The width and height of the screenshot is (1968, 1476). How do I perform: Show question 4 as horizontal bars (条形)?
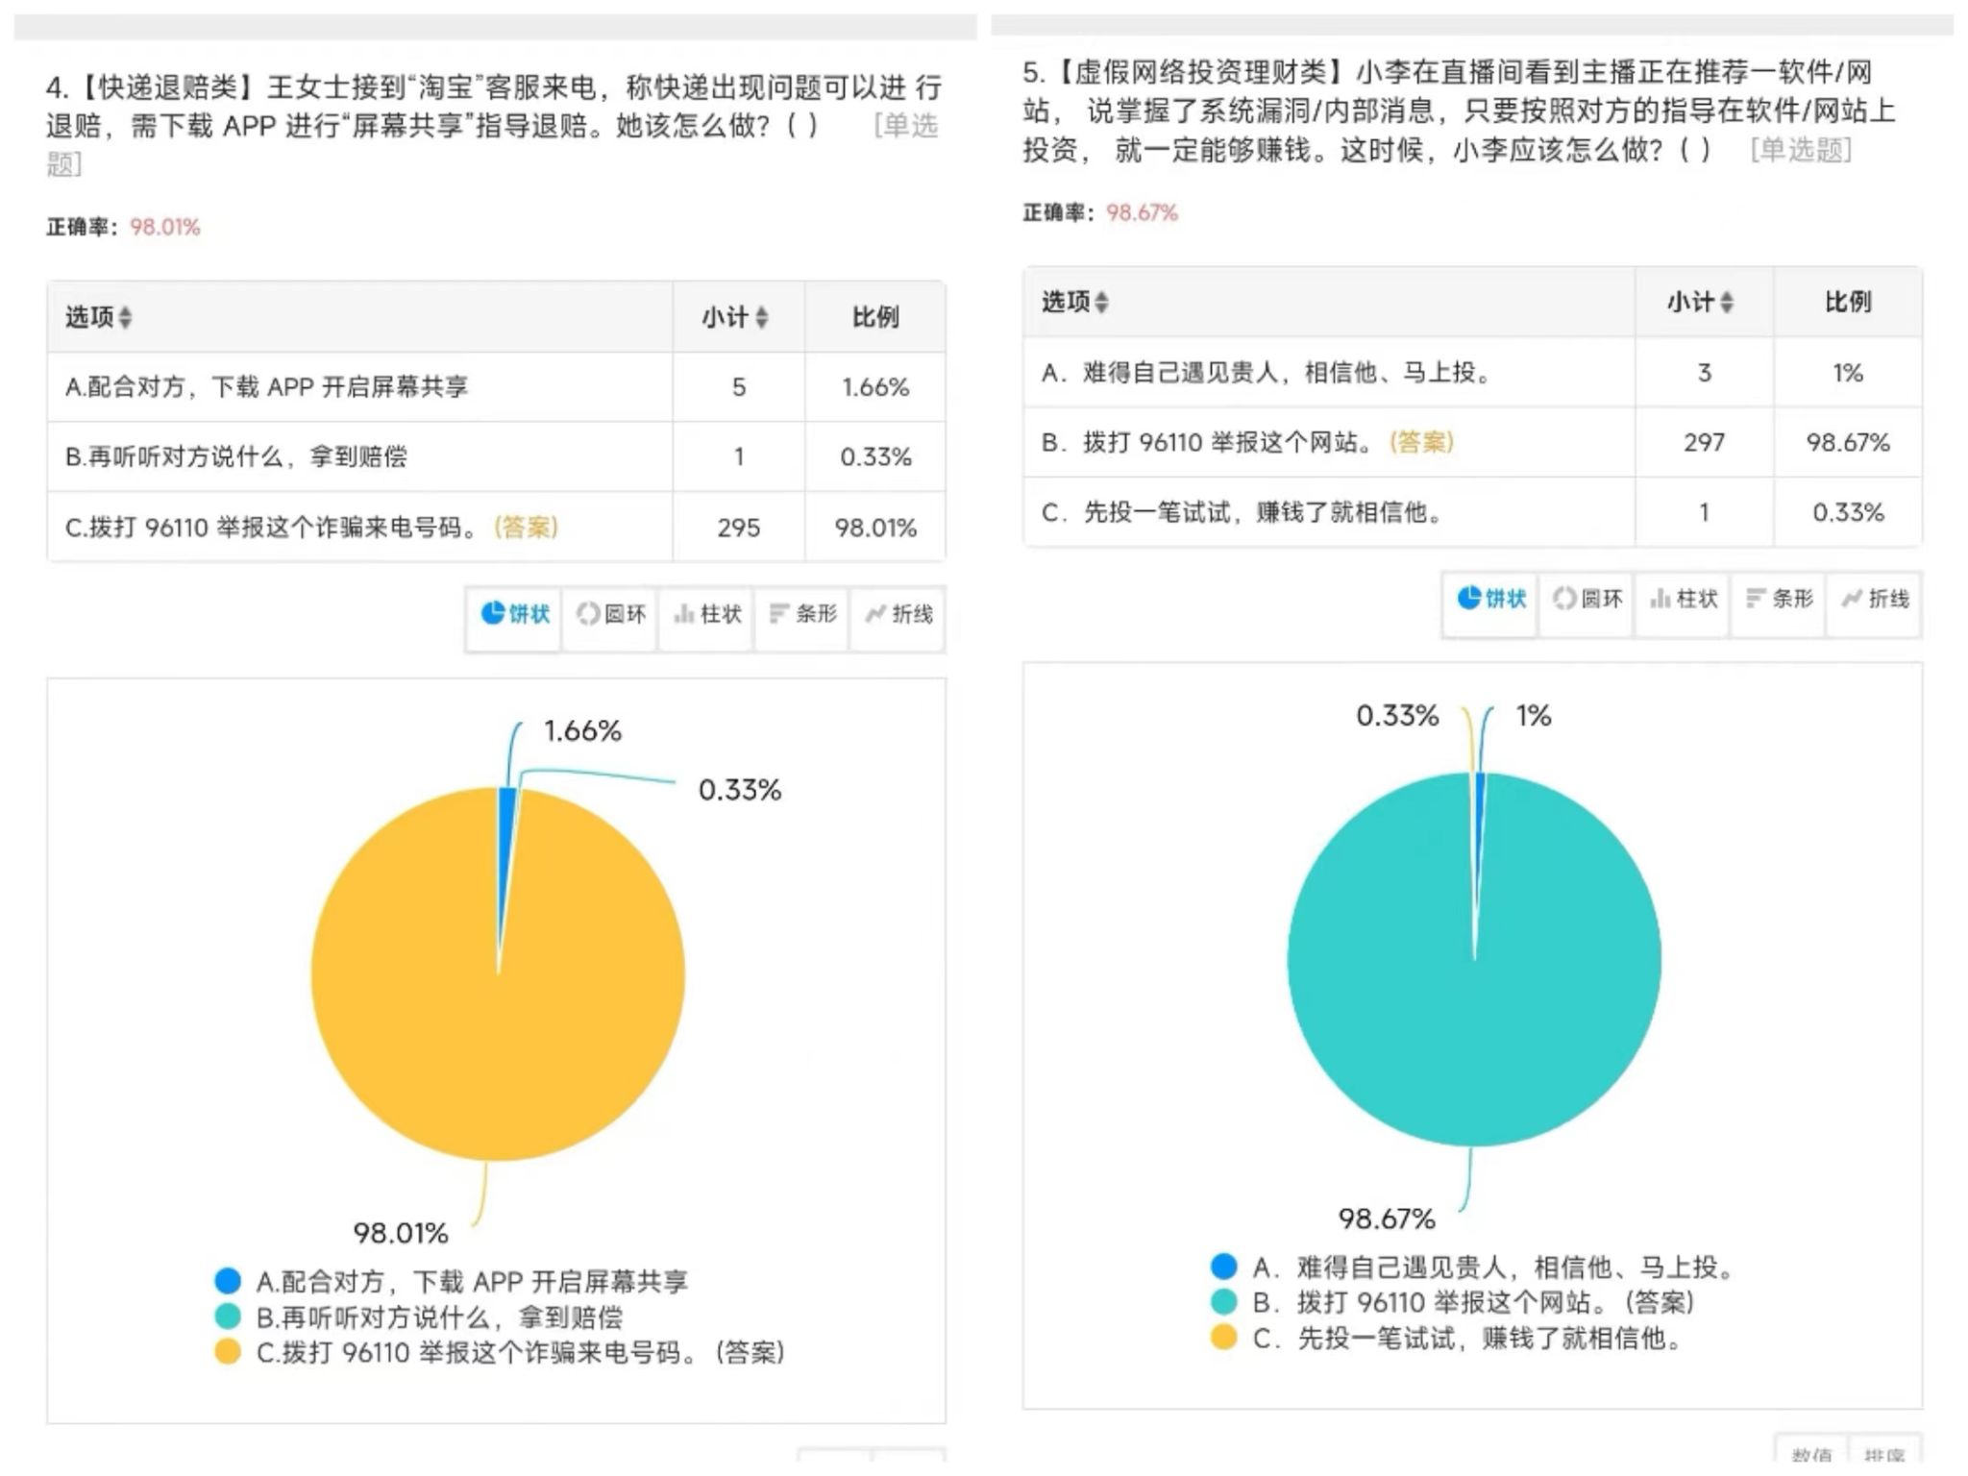pos(803,615)
